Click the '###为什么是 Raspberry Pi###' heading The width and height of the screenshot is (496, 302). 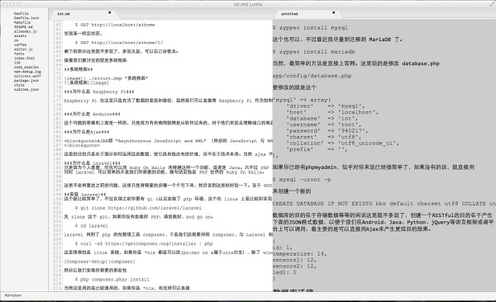click(99, 92)
